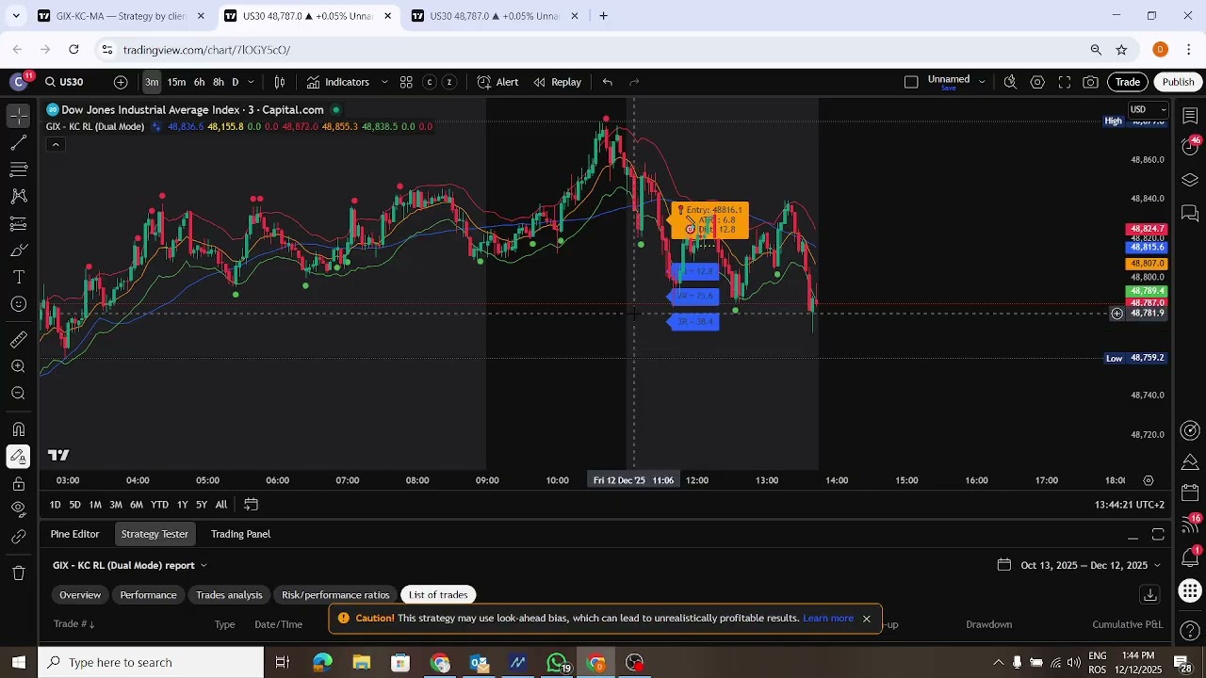The image size is (1206, 678).
Task: Expand the timeframe interval dropdown arrow
Action: [x=251, y=82]
